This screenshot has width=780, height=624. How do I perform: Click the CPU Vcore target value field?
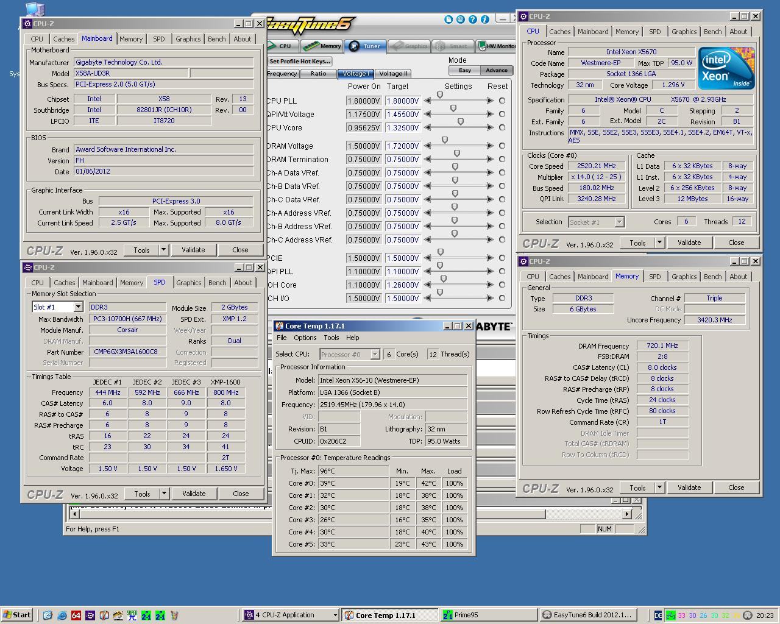(403, 128)
